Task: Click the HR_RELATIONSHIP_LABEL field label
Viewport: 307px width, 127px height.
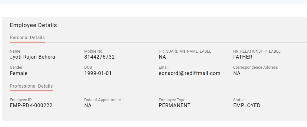Action: tap(257, 51)
